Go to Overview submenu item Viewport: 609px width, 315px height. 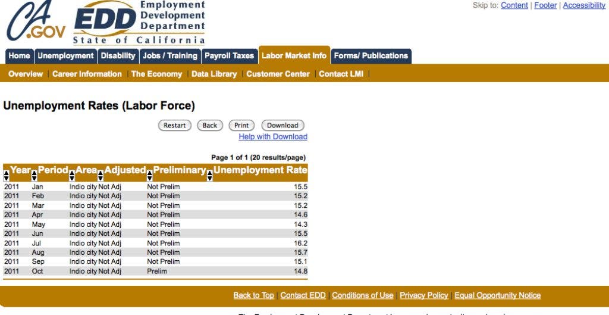26,74
